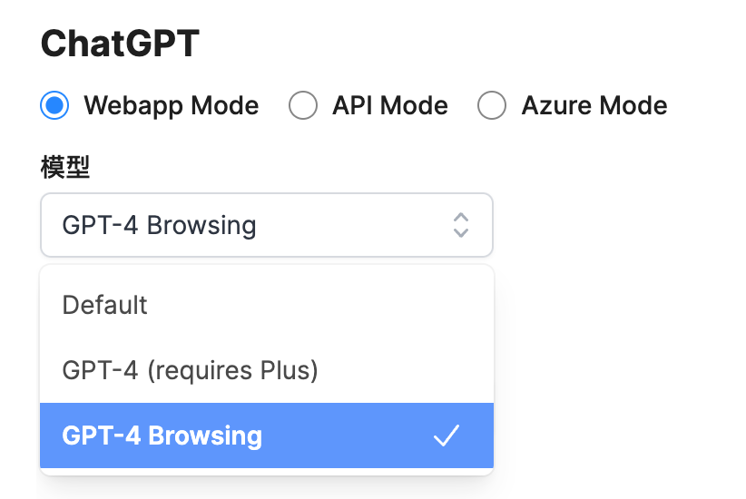Viewport: 746px width, 499px height.
Task: Click the "Webapp Mode" label text
Action: (172, 106)
